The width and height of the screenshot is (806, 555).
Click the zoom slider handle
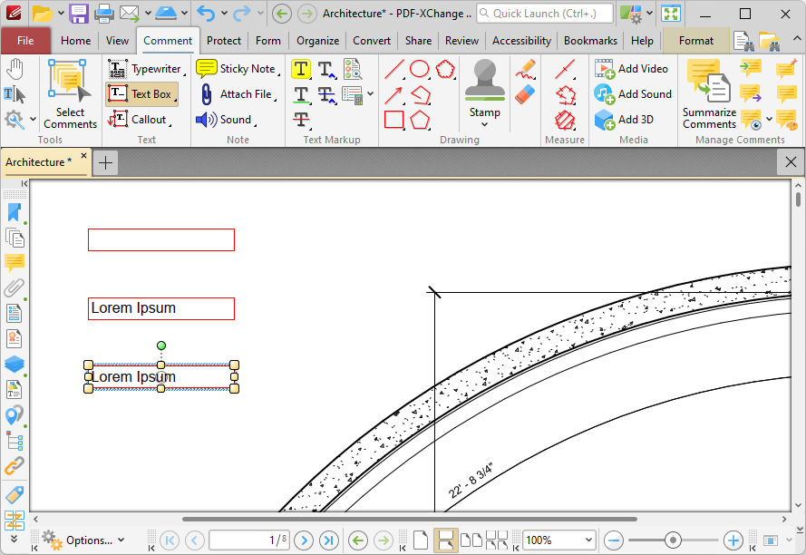tap(673, 540)
